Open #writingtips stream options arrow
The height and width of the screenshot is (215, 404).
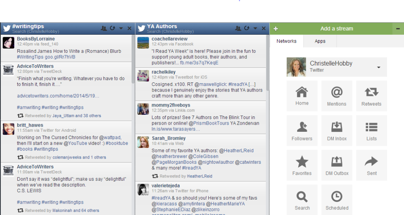click(121, 28)
